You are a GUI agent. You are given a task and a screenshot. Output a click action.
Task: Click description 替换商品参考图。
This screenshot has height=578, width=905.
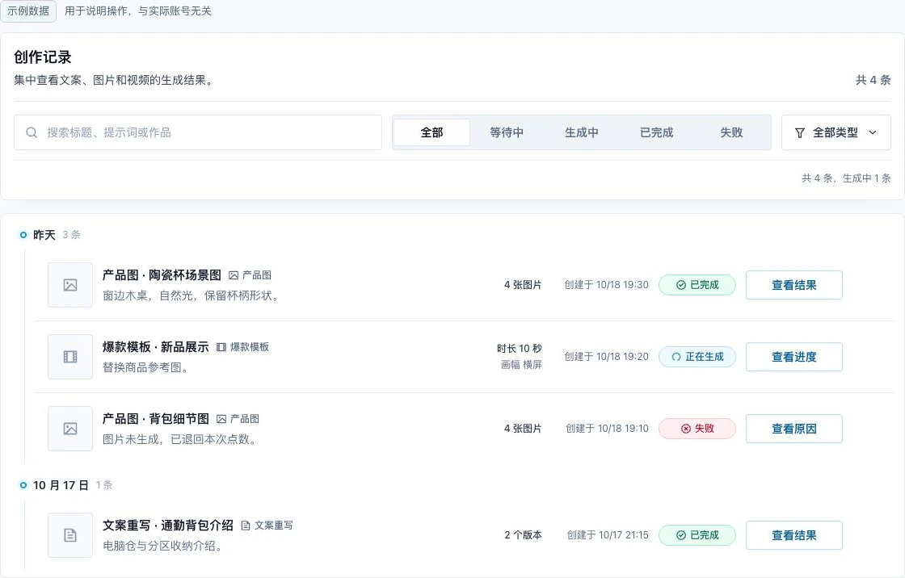(x=148, y=367)
